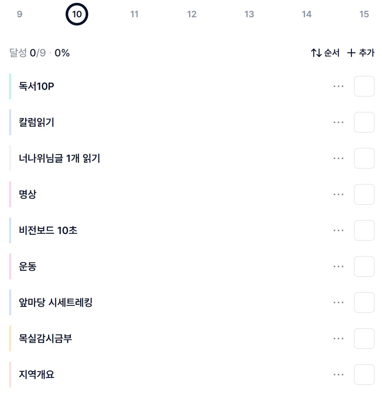Image resolution: width=382 pixels, height=398 pixels.
Task: Tick the 앞마당 시세트레킹 checkbox
Action: coord(364,303)
